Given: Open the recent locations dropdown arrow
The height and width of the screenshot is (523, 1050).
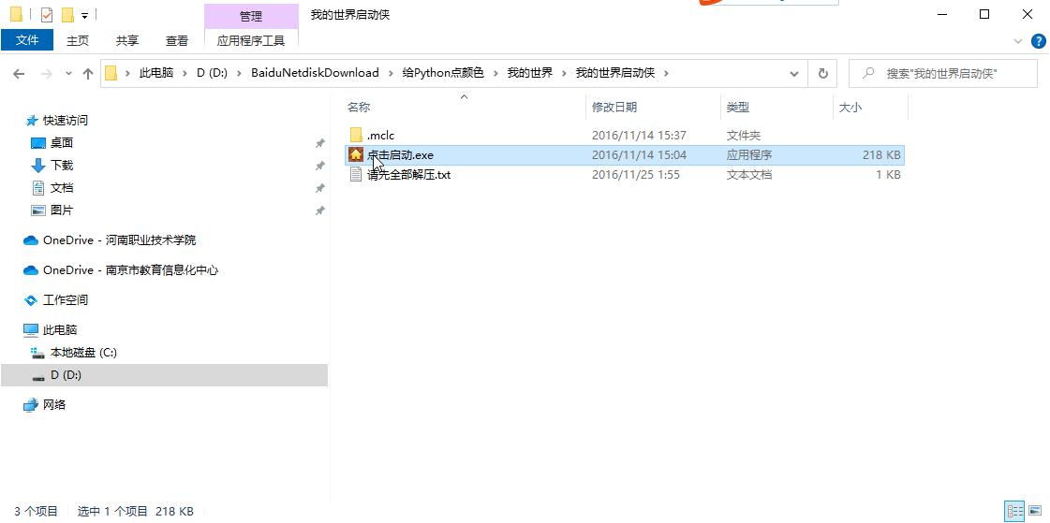Looking at the screenshot, I should click(x=68, y=74).
